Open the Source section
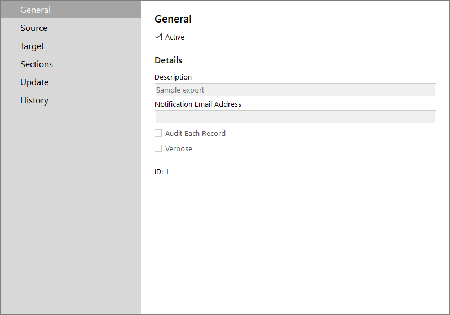450x315 pixels. click(70, 28)
